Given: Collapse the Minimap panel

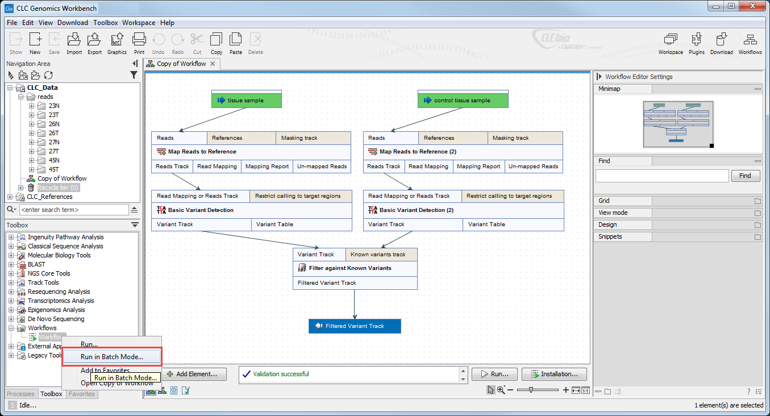Looking at the screenshot, I should point(758,89).
